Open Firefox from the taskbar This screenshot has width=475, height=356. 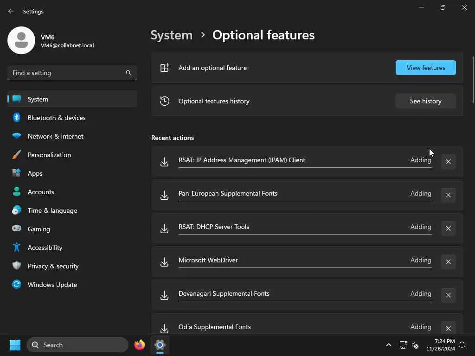tap(140, 345)
